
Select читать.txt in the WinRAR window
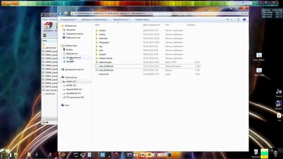click(50, 94)
